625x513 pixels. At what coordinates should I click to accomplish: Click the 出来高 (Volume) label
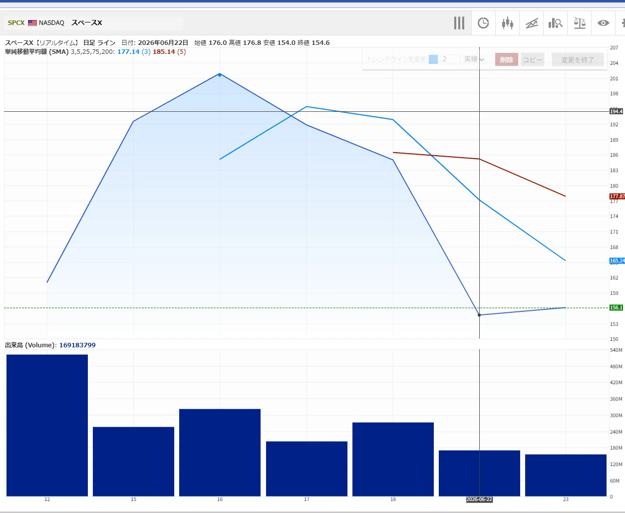tap(31, 345)
